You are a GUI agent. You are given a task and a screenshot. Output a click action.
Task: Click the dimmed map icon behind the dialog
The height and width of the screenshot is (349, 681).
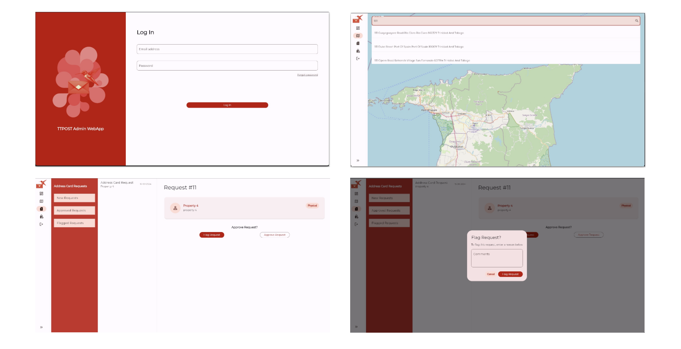(x=356, y=201)
